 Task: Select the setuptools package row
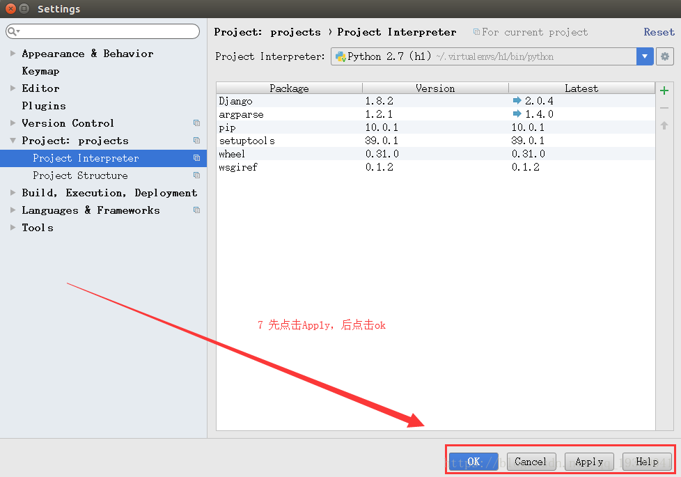(436, 141)
